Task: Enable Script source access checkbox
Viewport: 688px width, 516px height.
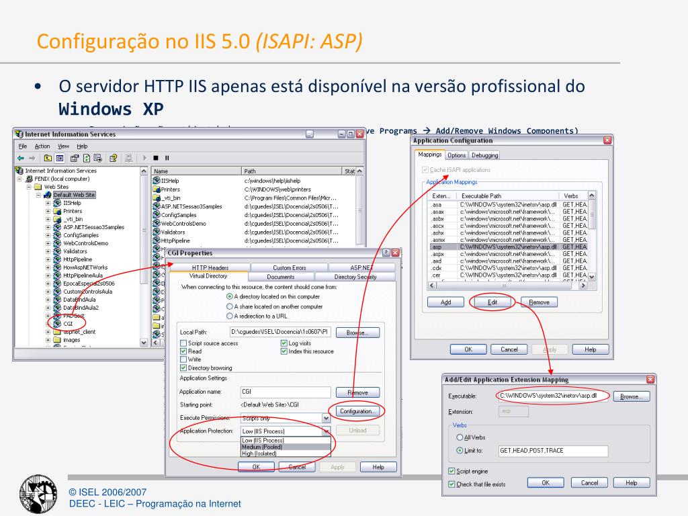Action: coord(183,343)
